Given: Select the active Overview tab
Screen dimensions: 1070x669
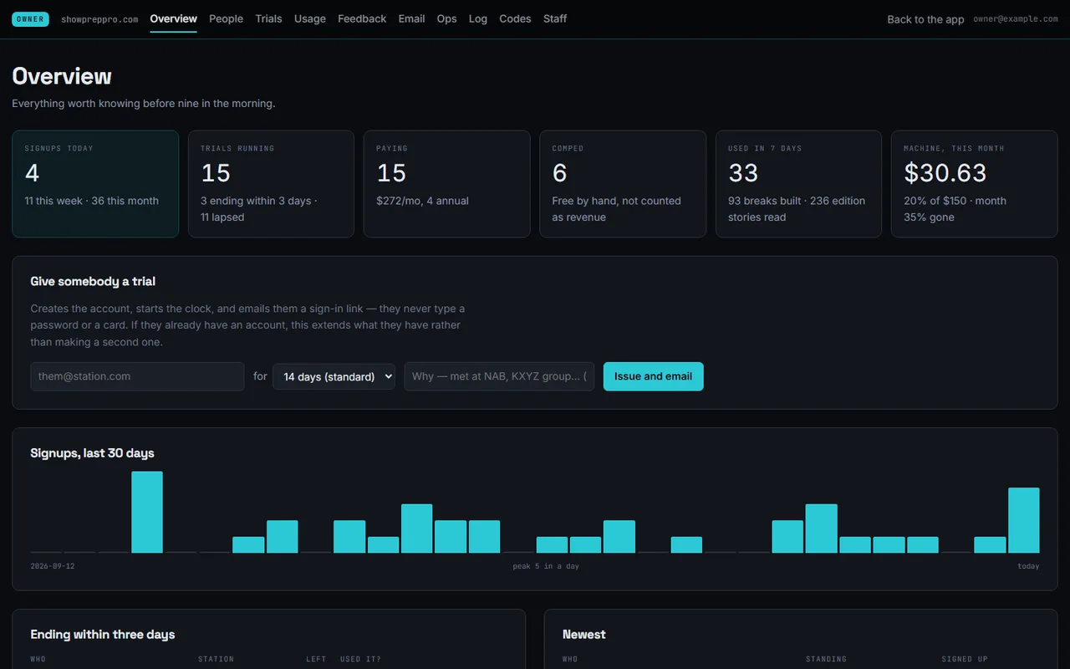Looking at the screenshot, I should point(174,18).
